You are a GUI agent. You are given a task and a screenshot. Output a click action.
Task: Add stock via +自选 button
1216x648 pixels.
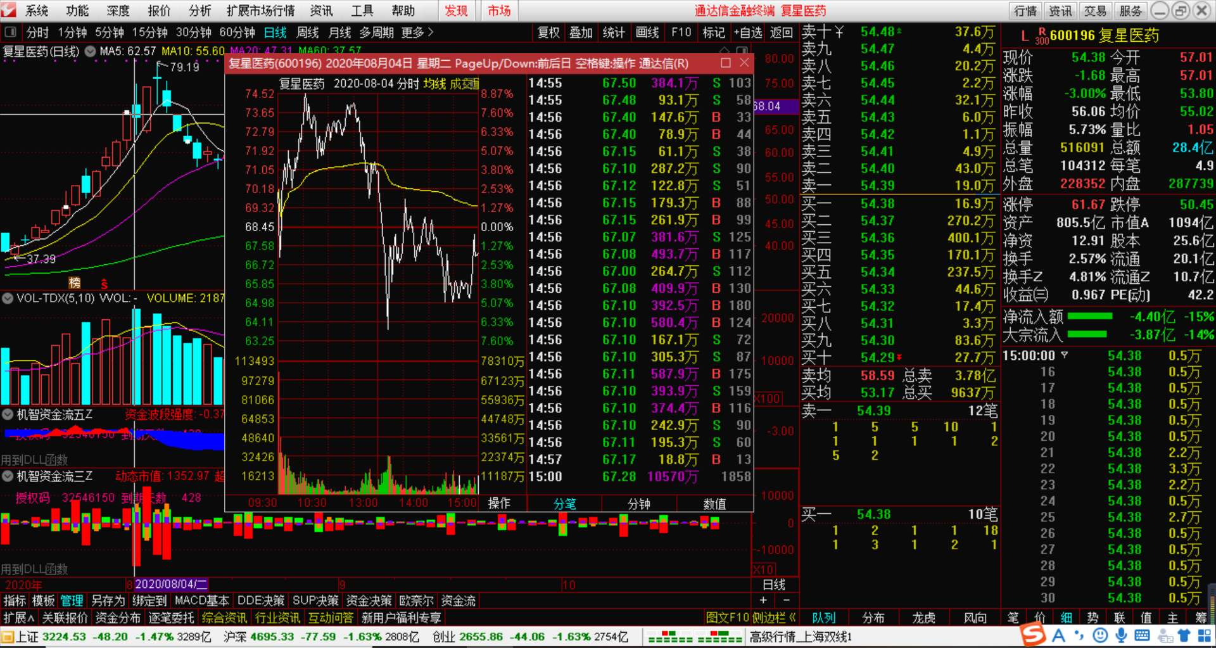[748, 32]
